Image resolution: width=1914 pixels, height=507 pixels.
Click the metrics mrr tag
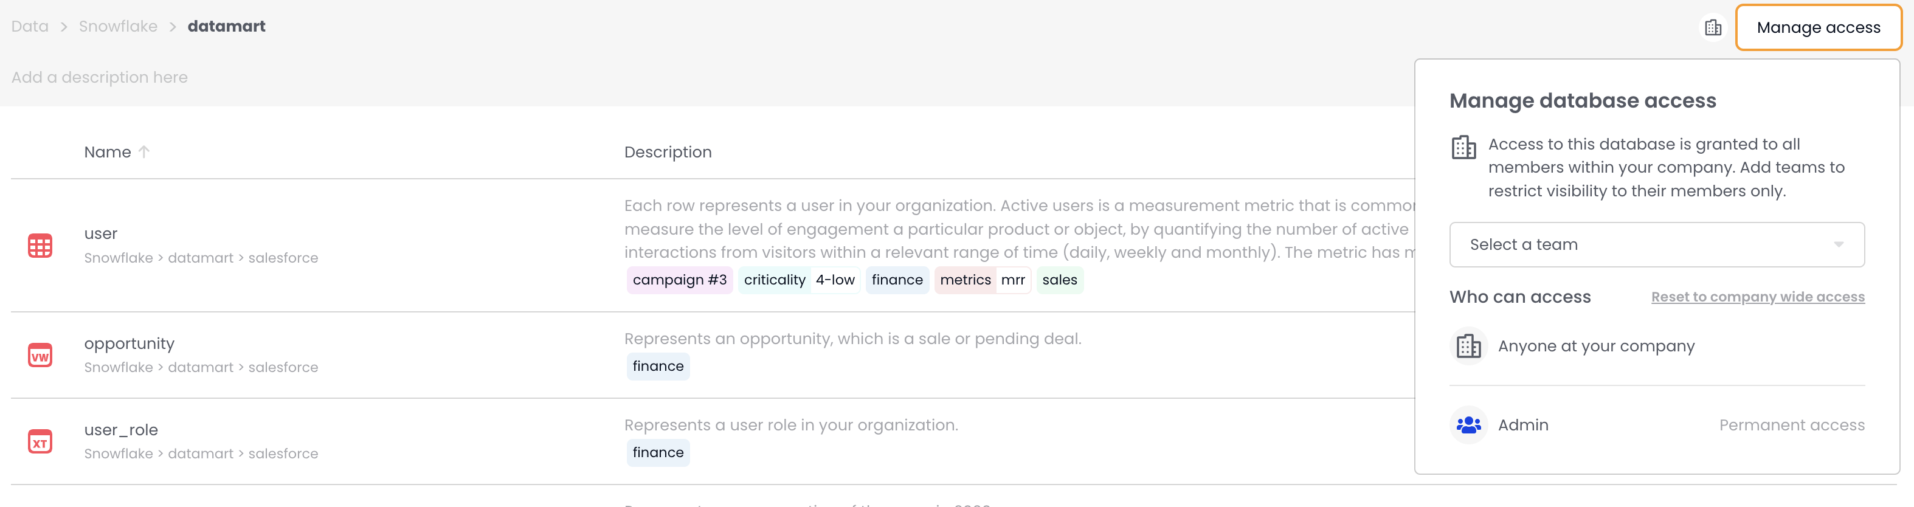pyautogui.click(x=981, y=280)
